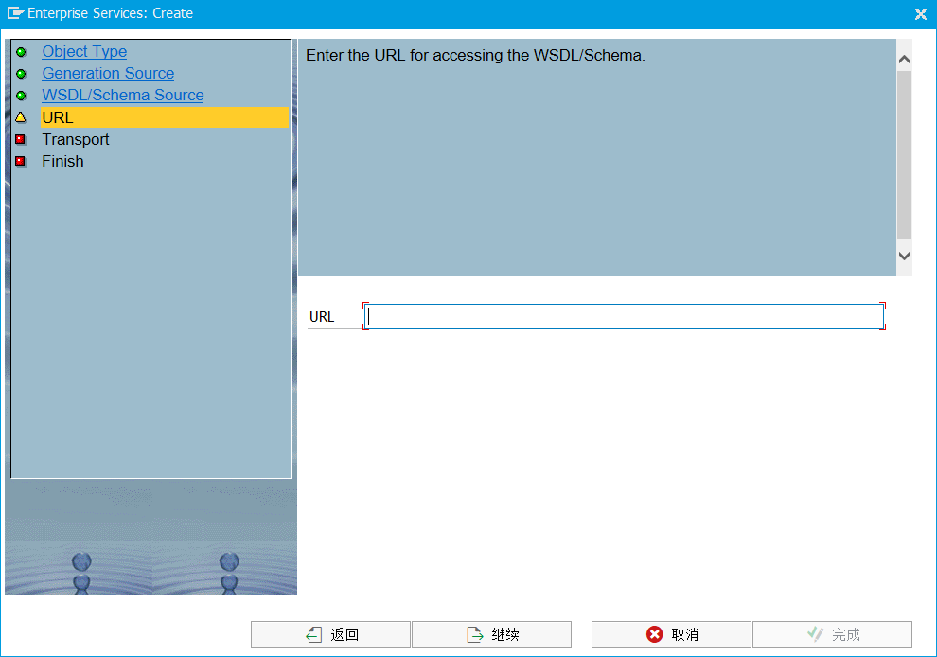Screen dimensions: 937x657
Task: Click the green status icon beside Object Type
Action: tap(21, 51)
